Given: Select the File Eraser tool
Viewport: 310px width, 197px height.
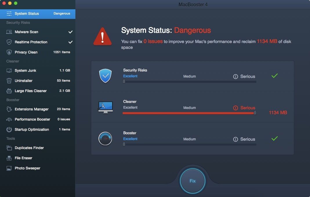Looking at the screenshot, I should pos(38,158).
